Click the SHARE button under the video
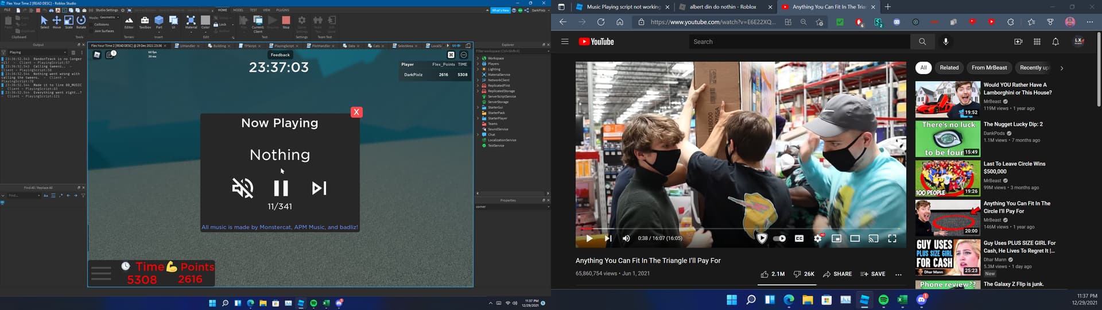 (837, 274)
